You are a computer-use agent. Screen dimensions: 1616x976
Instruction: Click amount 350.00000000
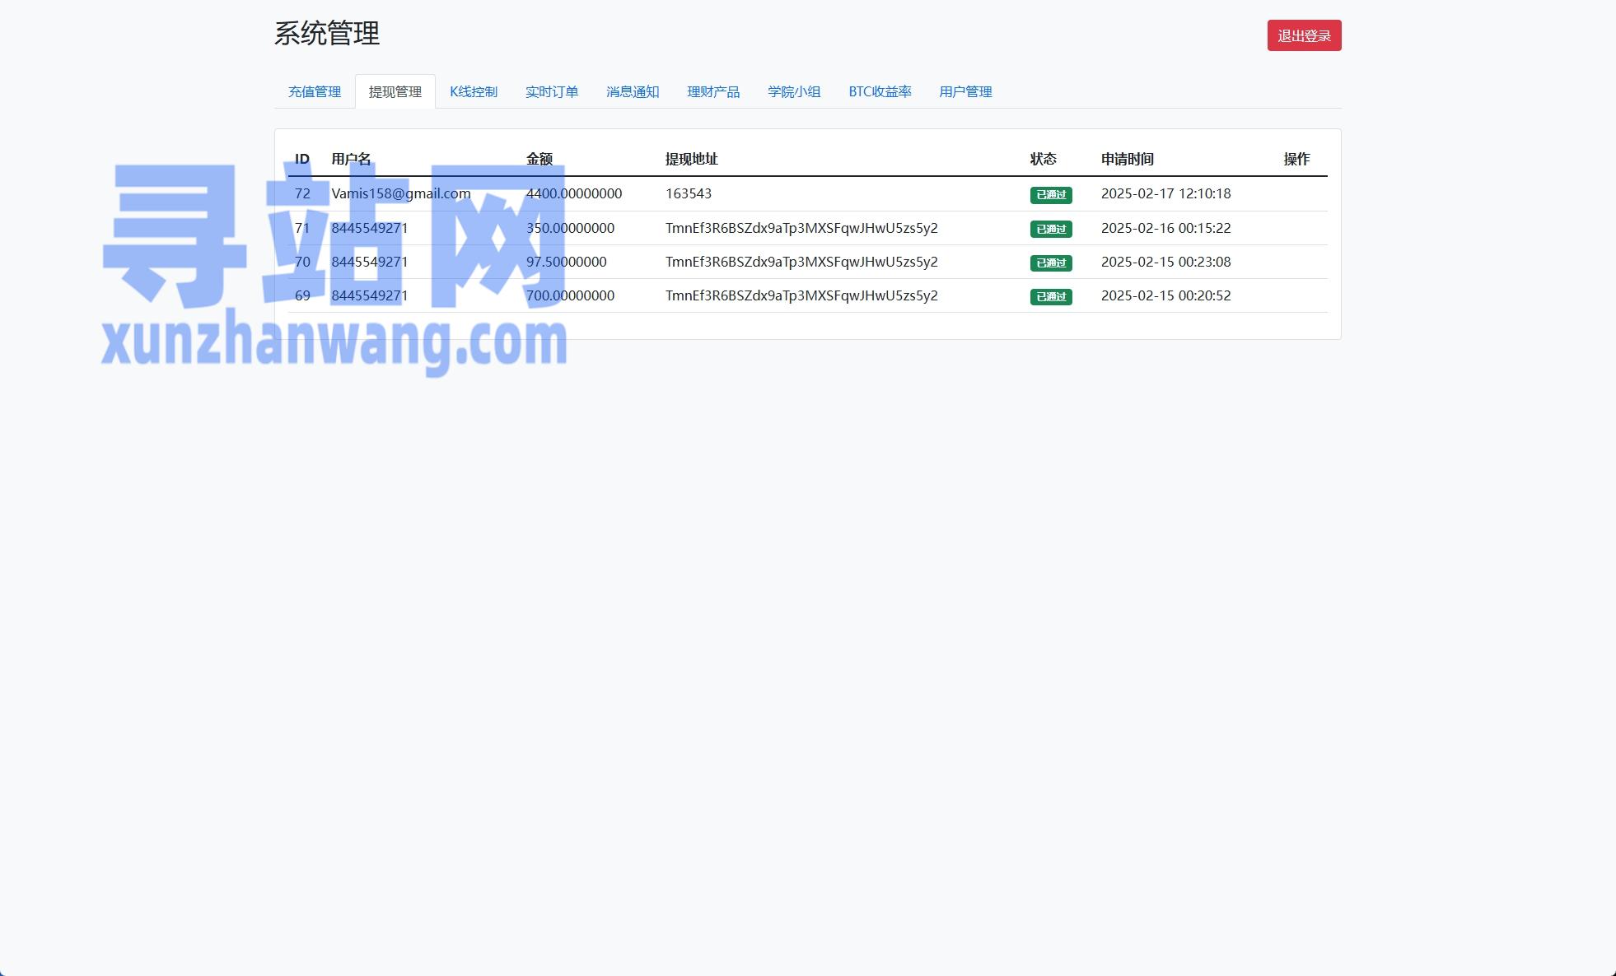571,228
